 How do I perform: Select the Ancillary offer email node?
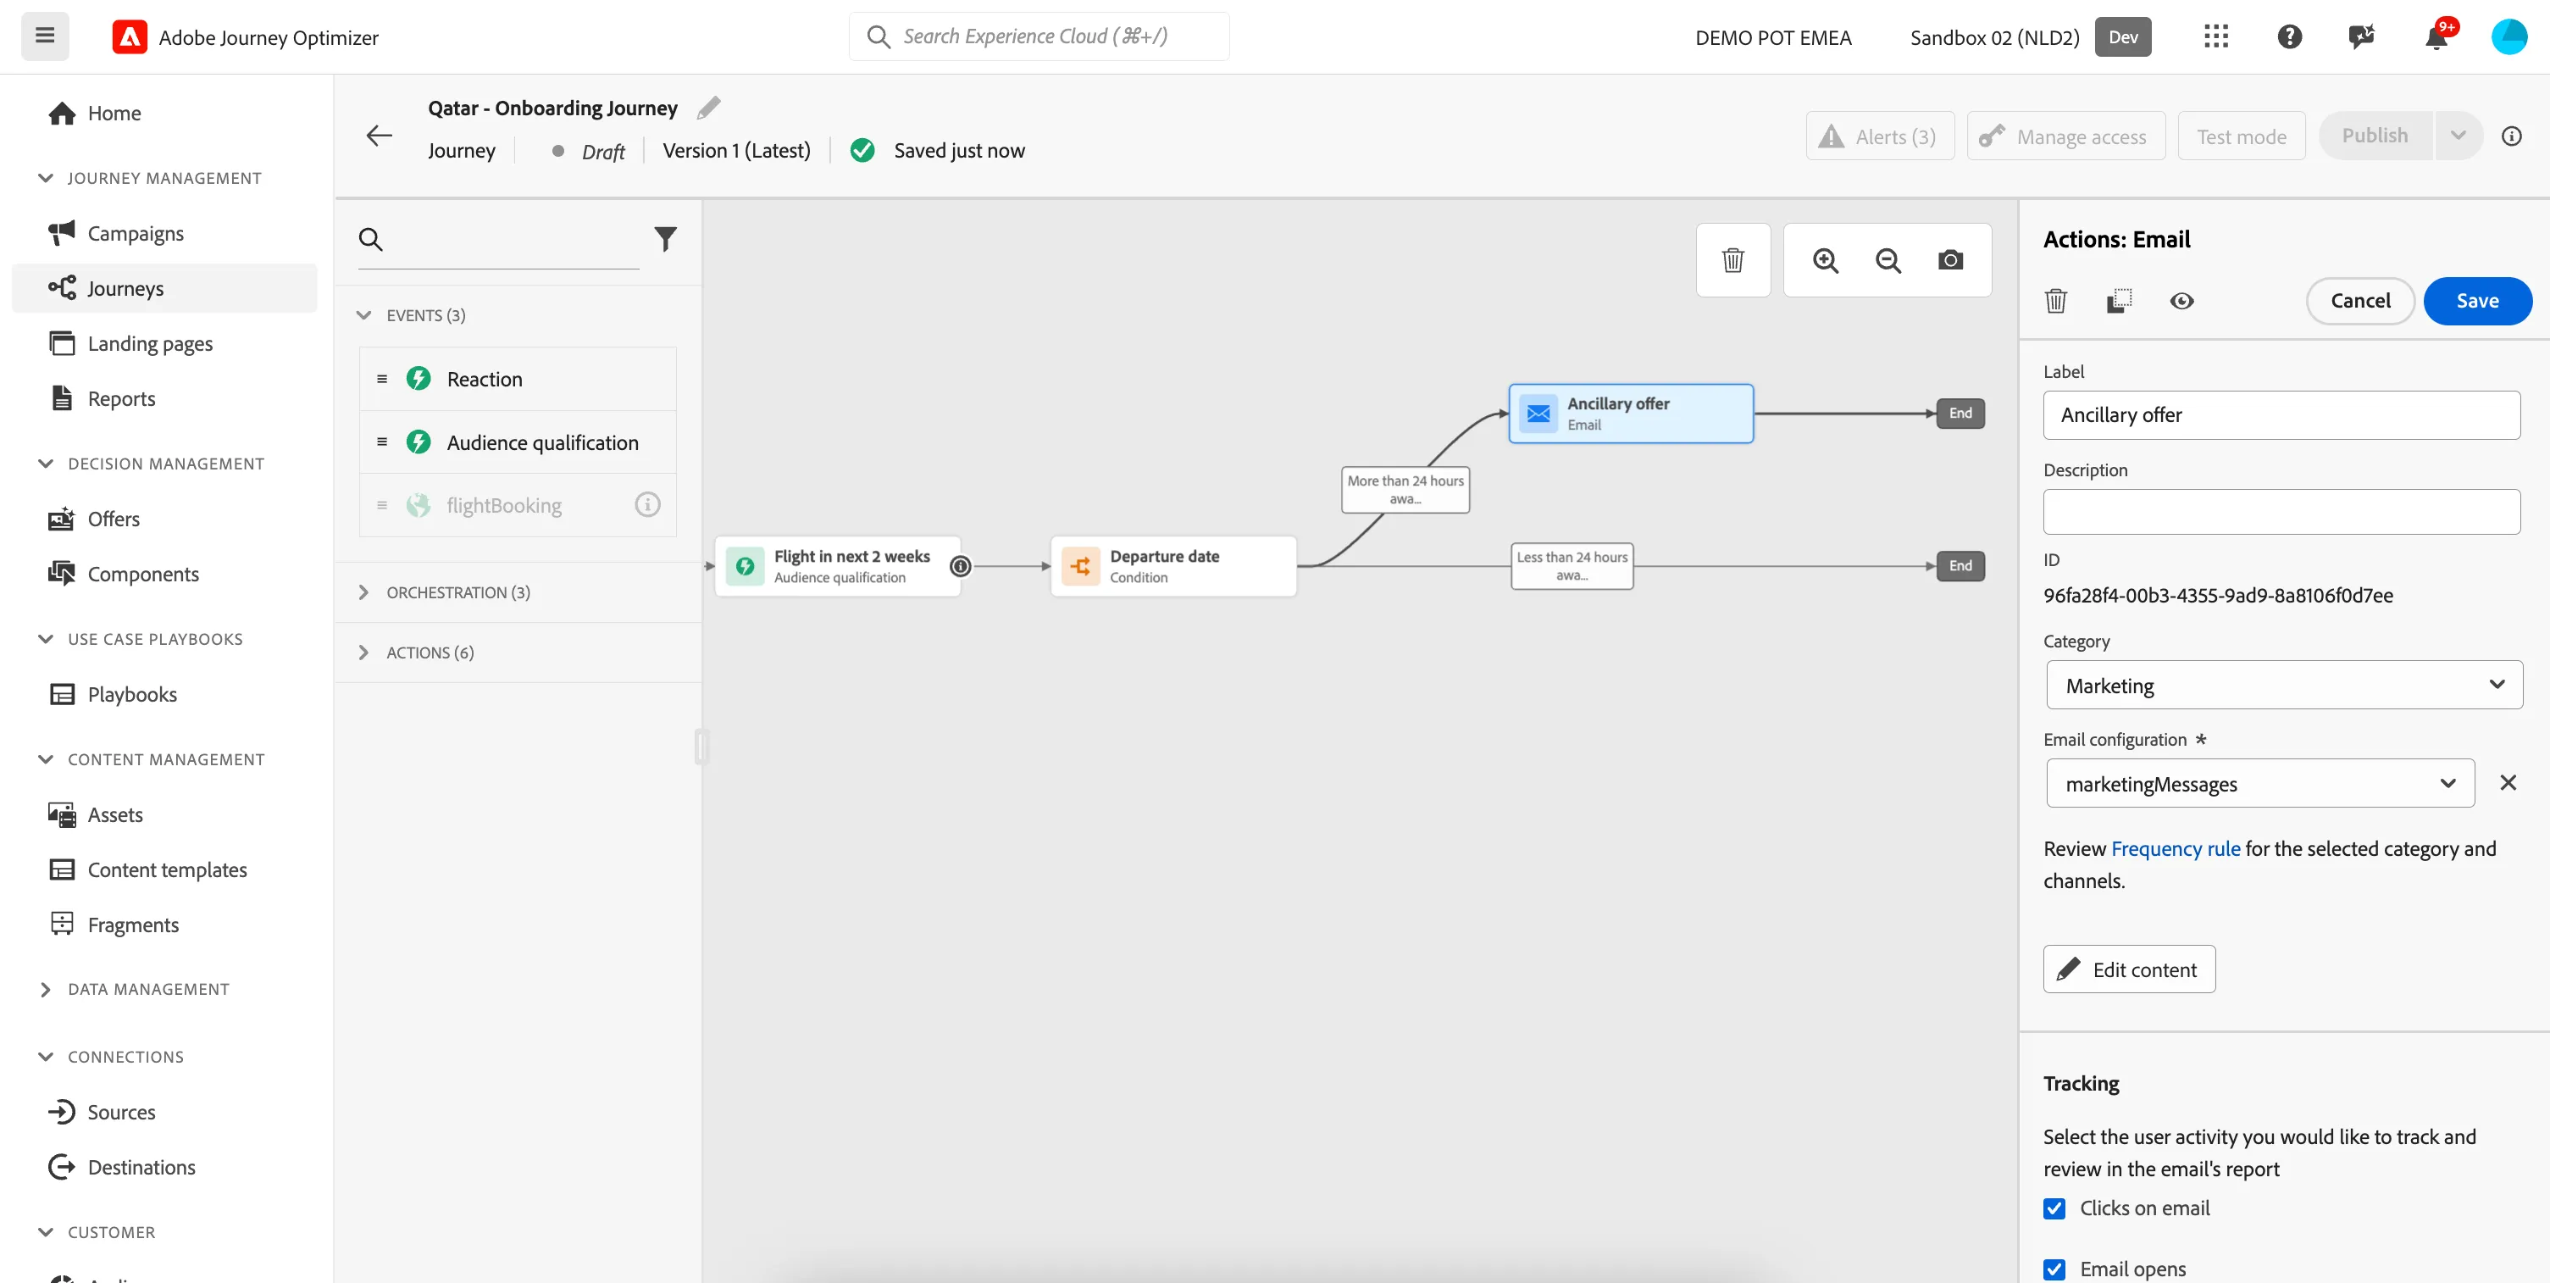point(1630,414)
